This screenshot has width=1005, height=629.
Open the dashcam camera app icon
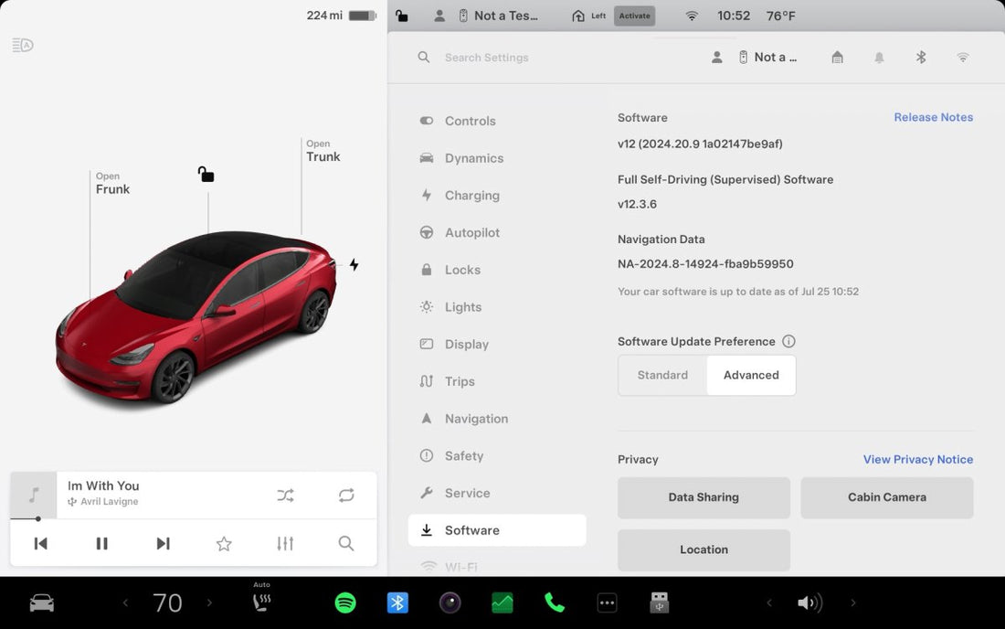(450, 602)
